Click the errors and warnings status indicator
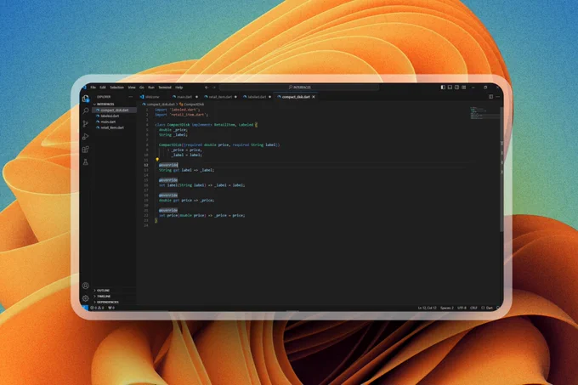 point(97,308)
